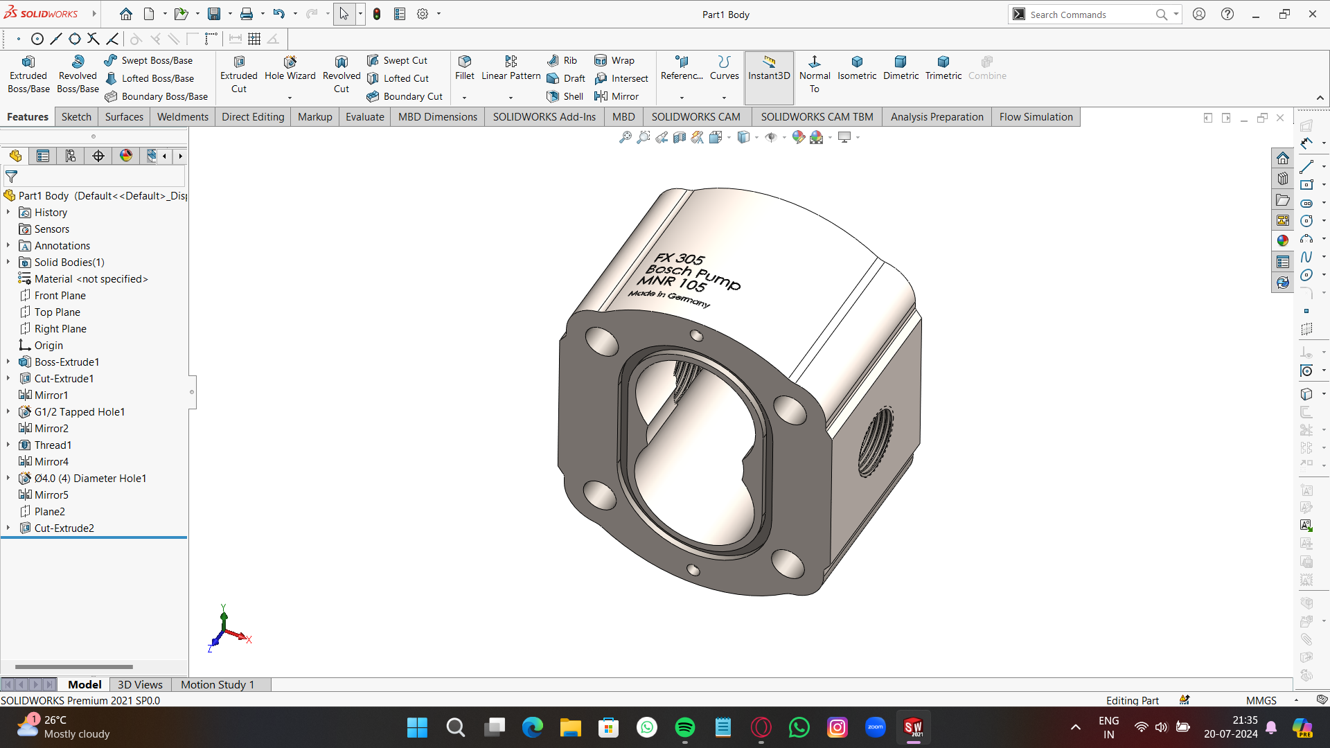
Task: Expand the G1/2 Tapped Hole1 feature
Action: (8, 411)
